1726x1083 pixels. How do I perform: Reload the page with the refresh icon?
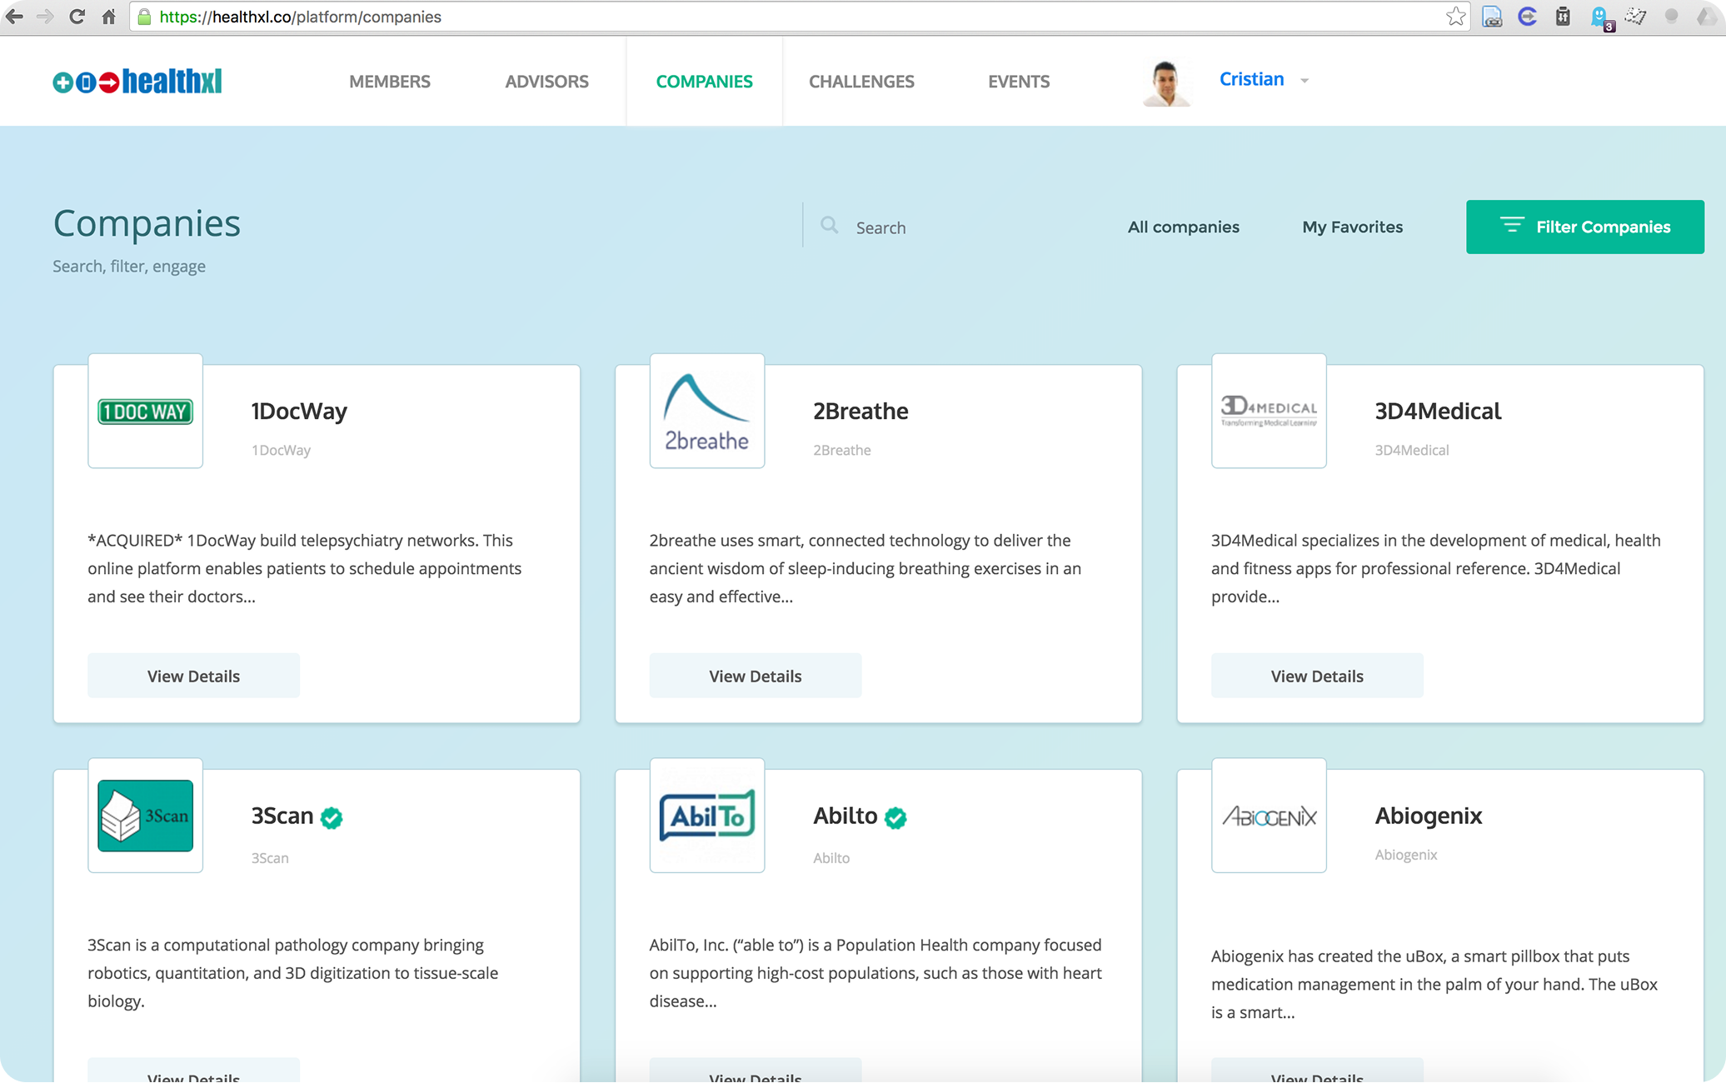pyautogui.click(x=77, y=17)
